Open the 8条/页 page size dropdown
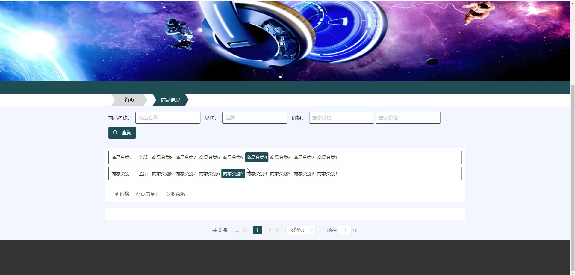Screen dimensions: 575x275 [x=300, y=230]
